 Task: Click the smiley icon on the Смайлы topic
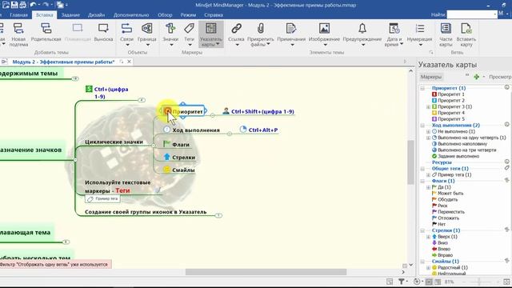[x=167, y=170]
